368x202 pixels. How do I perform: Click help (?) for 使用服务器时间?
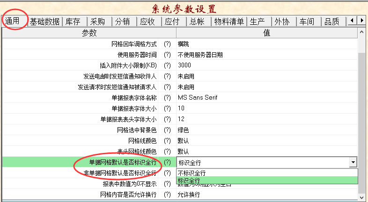click(167, 55)
